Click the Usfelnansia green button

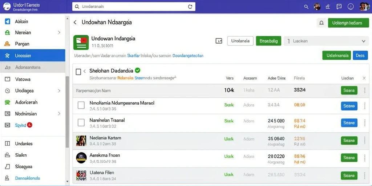[x=337, y=55]
